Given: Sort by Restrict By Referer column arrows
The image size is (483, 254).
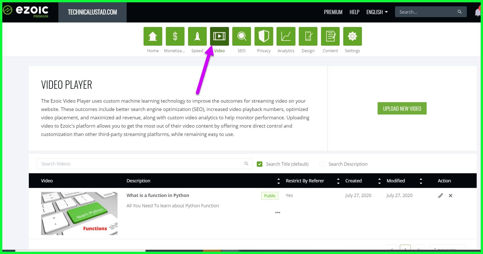Looking at the screenshot, I should click(x=338, y=181).
